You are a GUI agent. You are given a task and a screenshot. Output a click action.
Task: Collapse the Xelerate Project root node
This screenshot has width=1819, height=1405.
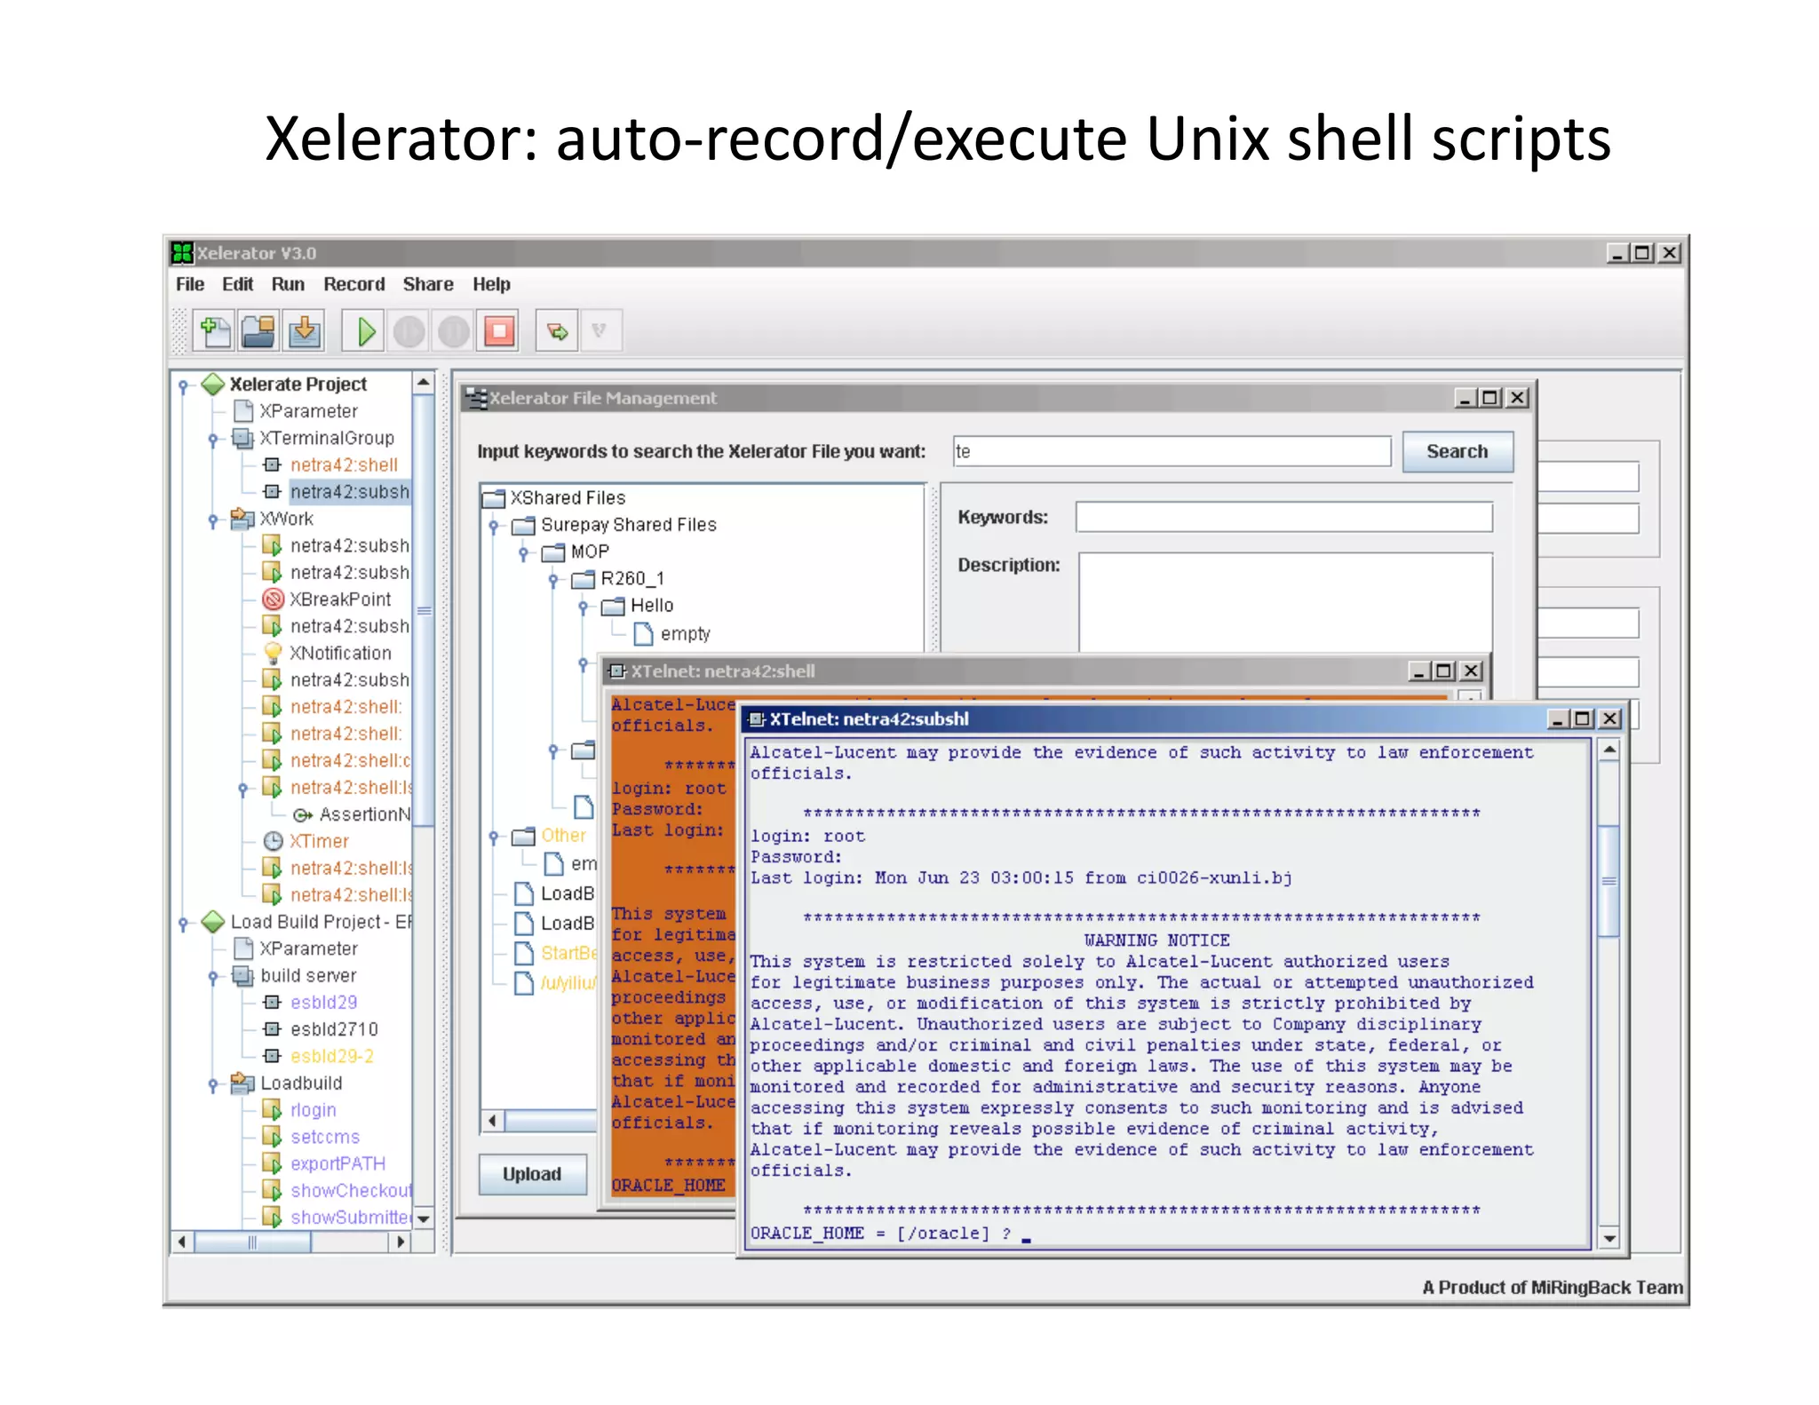[183, 385]
